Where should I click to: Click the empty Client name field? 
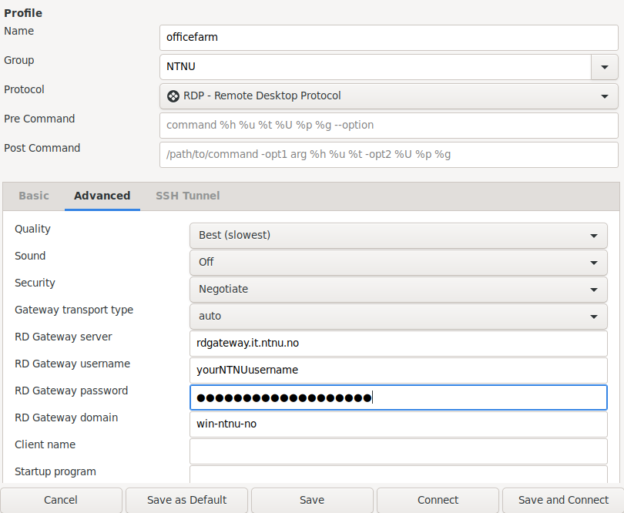(x=398, y=451)
